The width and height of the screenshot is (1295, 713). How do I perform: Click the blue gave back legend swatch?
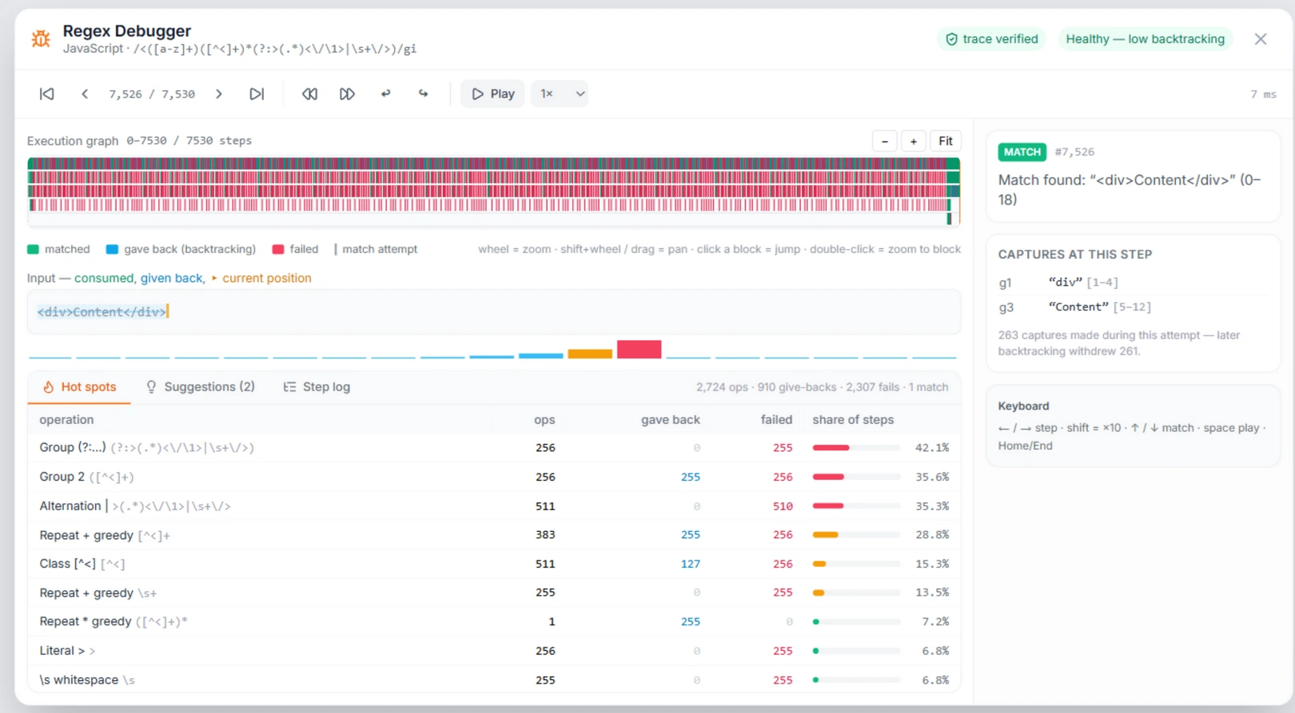tap(112, 249)
